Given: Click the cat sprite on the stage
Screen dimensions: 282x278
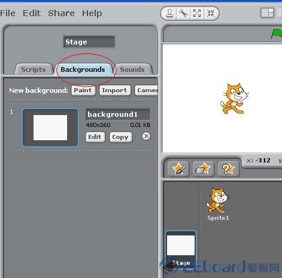Looking at the screenshot, I should [x=234, y=99].
